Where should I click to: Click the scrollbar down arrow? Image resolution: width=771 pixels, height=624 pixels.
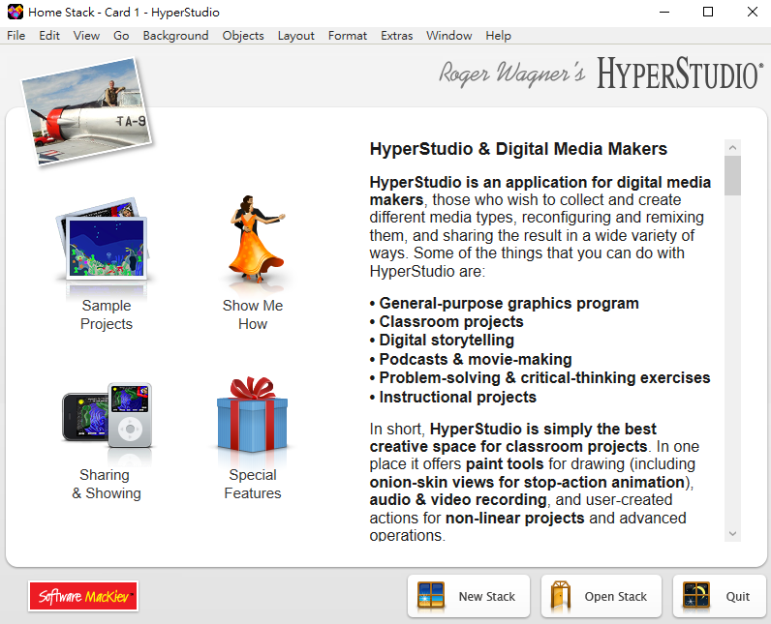pyautogui.click(x=732, y=534)
